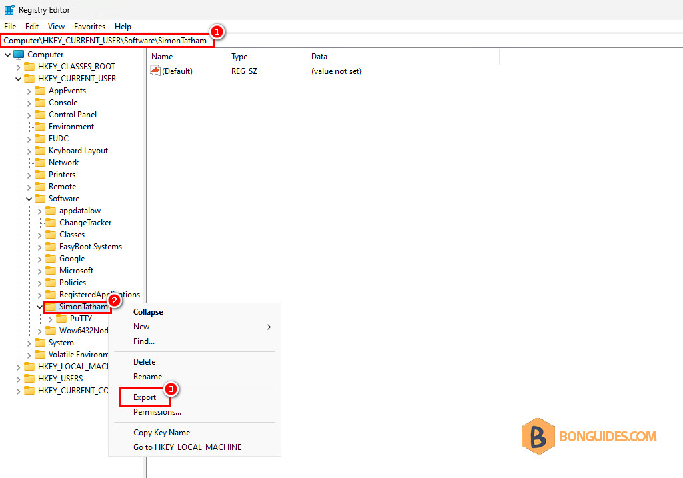Click the HKEY_CURRENT_USER folder icon
Image resolution: width=683 pixels, height=478 pixels.
click(29, 79)
